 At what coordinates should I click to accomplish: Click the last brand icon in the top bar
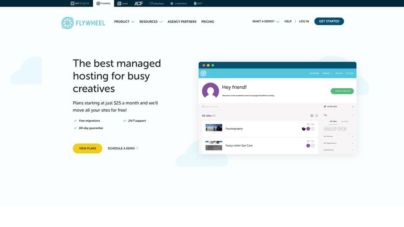point(198,3)
